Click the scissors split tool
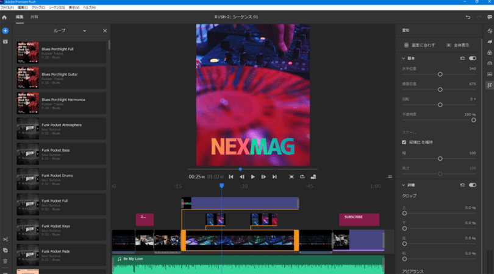Image resolution: width=494 pixels, height=274 pixels. 5,239
